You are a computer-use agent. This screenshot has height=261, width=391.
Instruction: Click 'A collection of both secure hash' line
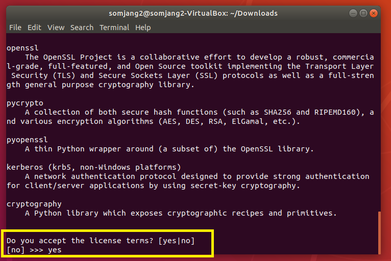(199, 112)
